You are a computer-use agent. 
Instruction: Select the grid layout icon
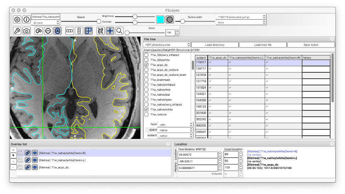(x=88, y=31)
